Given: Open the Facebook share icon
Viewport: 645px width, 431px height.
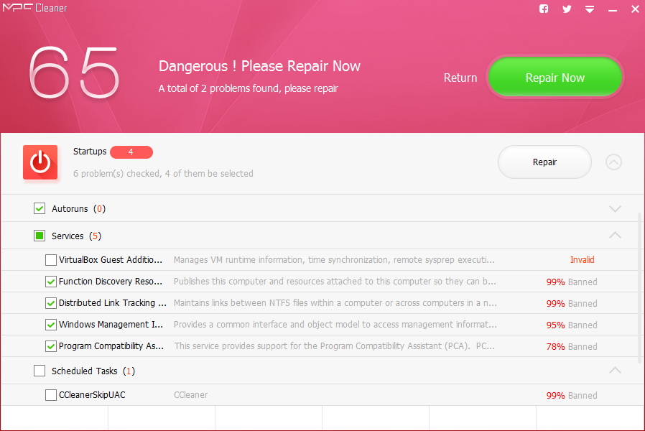Looking at the screenshot, I should [544, 9].
